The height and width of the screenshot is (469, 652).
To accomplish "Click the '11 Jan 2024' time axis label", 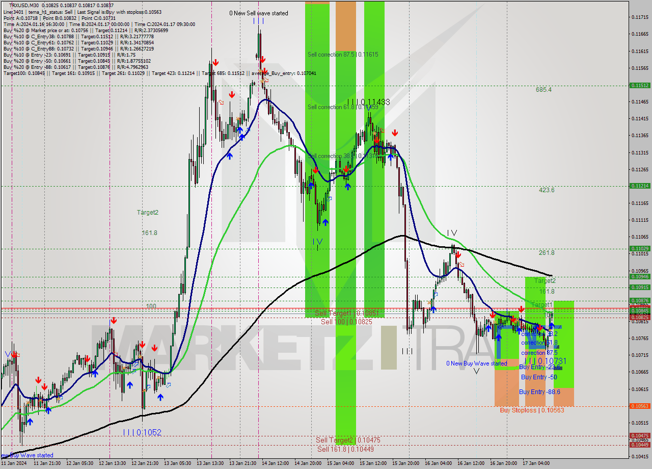I will click(14, 463).
